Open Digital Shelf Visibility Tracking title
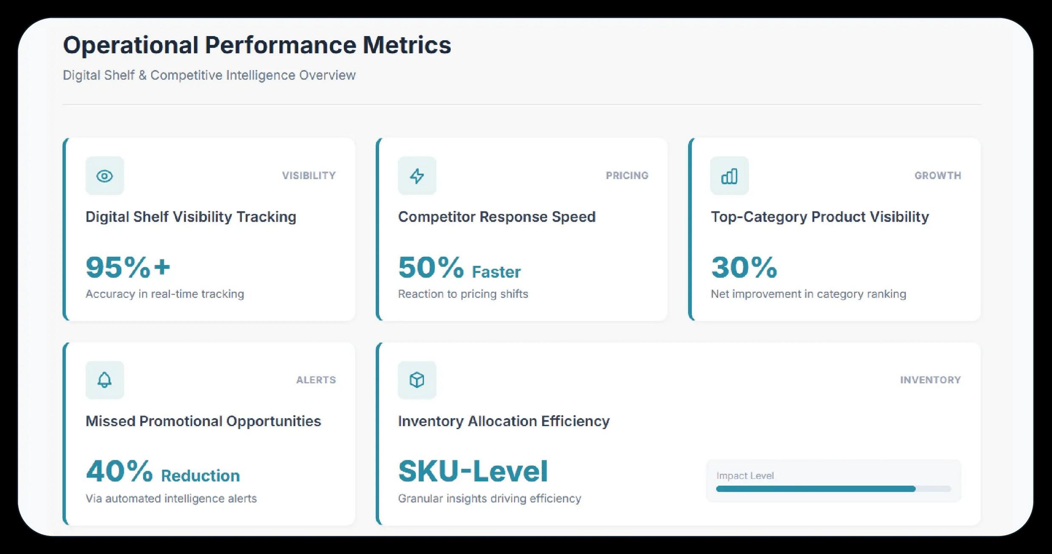The image size is (1052, 554). coord(191,217)
